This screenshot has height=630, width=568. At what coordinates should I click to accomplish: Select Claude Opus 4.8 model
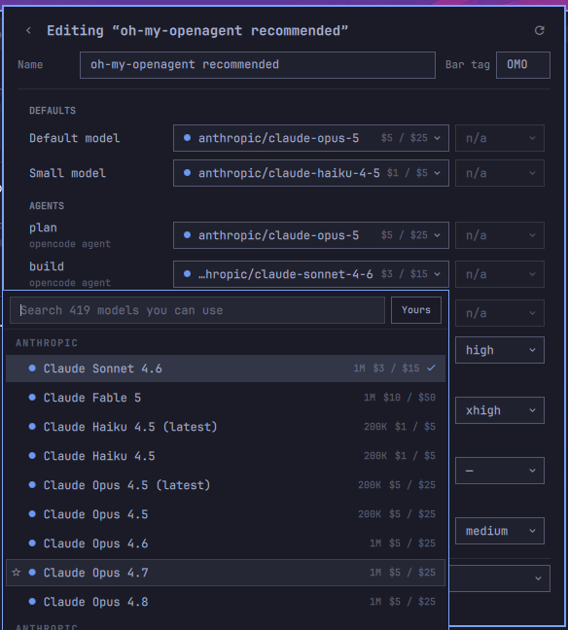point(226,602)
